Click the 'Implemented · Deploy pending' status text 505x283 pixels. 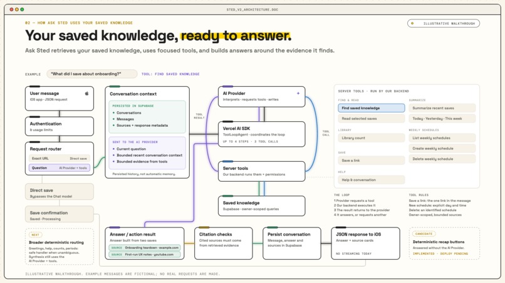point(440,254)
